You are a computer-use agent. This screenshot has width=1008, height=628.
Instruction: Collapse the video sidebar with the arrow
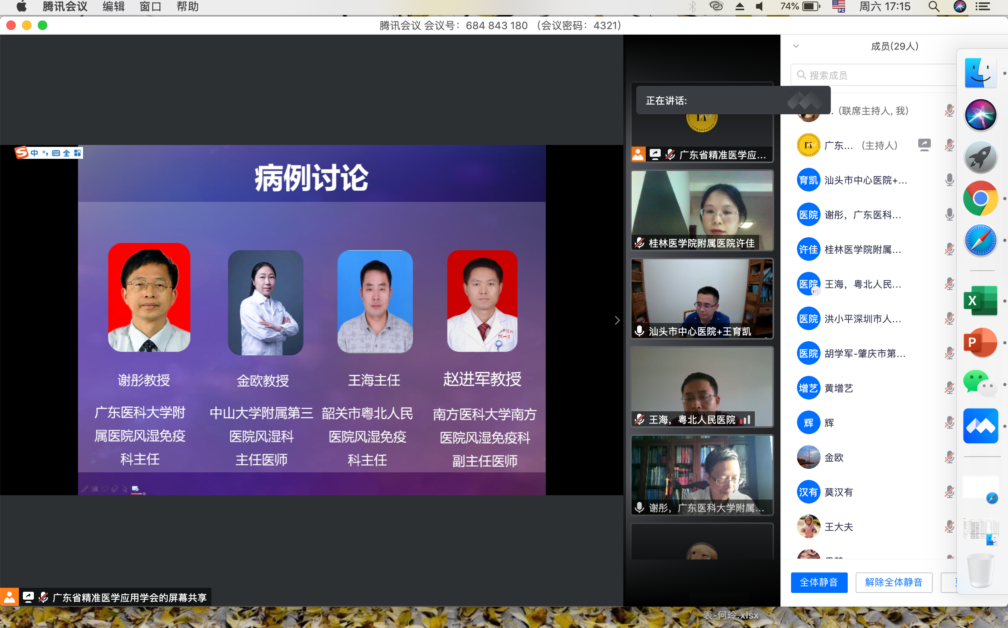[x=617, y=320]
